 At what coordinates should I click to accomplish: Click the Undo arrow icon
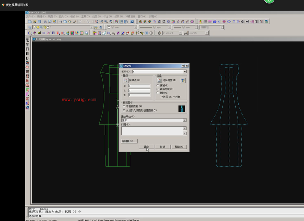pos(81,22)
